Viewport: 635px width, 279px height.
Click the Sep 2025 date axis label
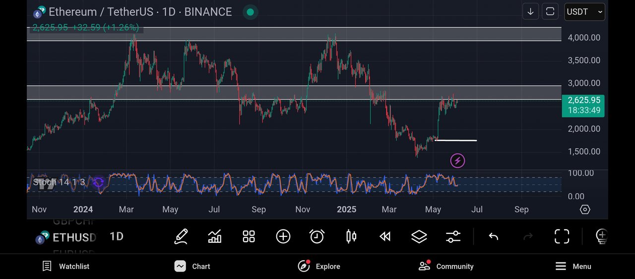coord(521,209)
